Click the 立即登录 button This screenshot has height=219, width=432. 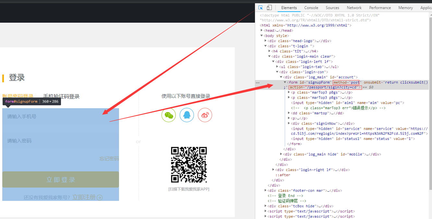[61, 179]
